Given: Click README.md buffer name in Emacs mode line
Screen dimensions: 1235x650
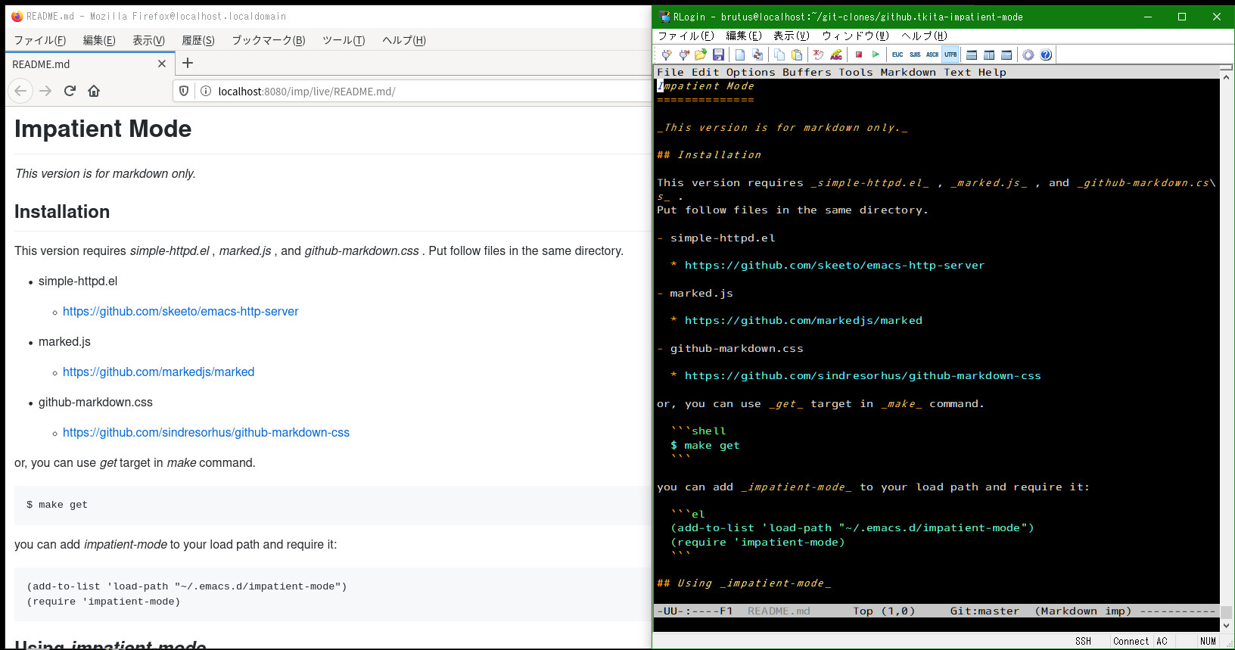Looking at the screenshot, I should (779, 611).
